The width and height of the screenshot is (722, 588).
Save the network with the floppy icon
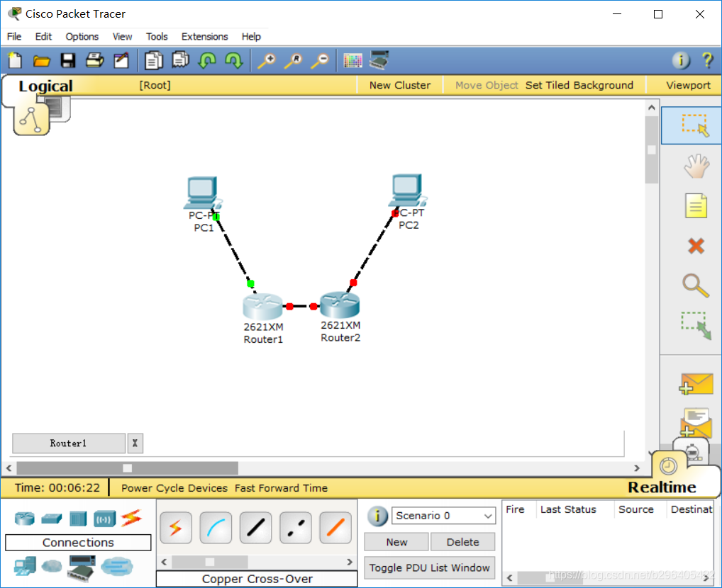click(x=68, y=61)
